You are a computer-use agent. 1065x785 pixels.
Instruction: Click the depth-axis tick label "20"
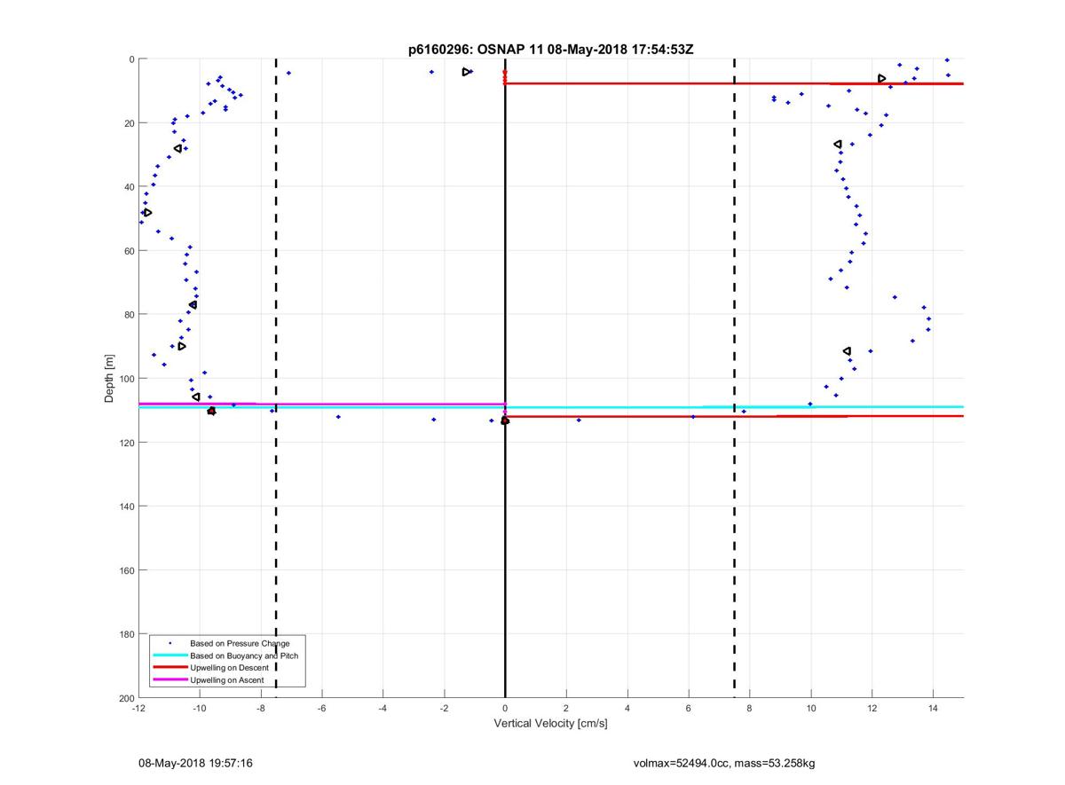tap(129, 123)
